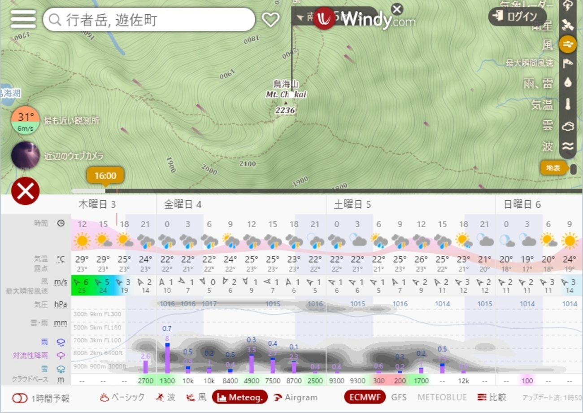Select the 最大瞬間風速 gusts flag icon
This screenshot has width=583, height=413.
[x=568, y=63]
